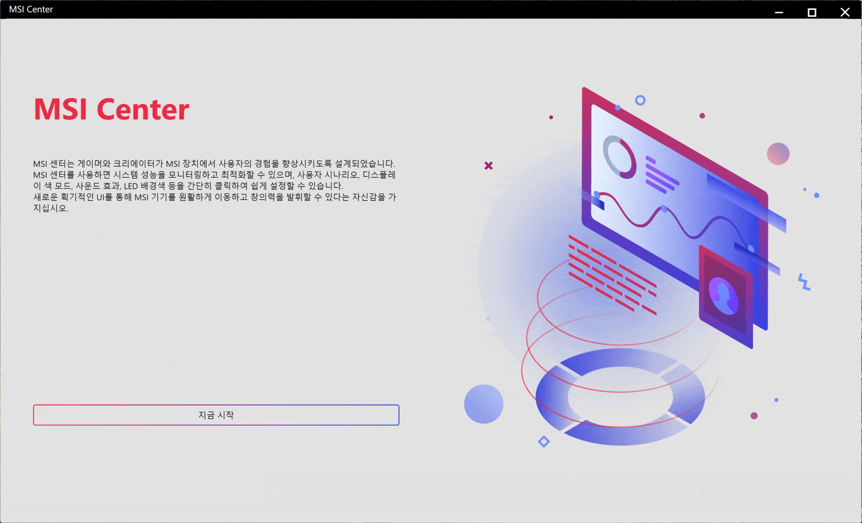The height and width of the screenshot is (523, 862).
Task: Maximize the MSI Center window
Action: [812, 12]
